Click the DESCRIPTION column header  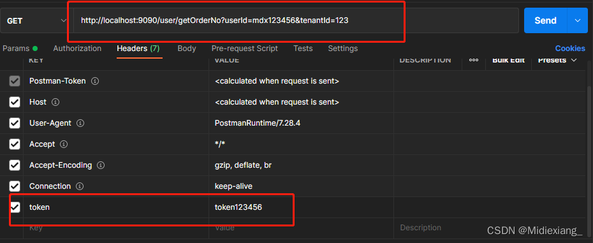click(x=425, y=60)
